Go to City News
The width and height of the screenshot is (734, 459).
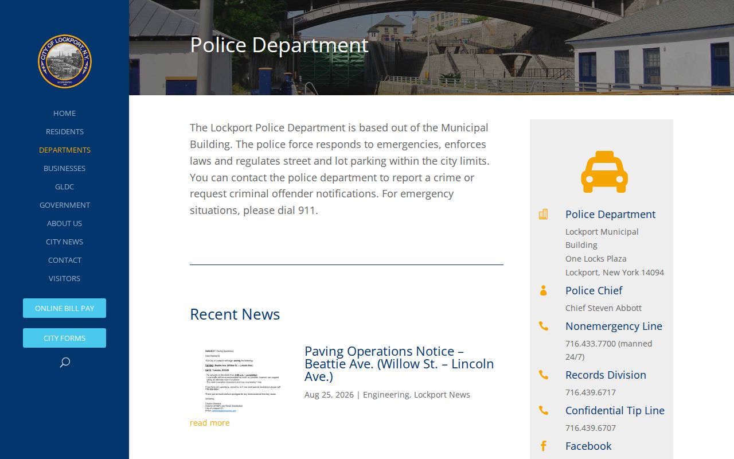(64, 242)
